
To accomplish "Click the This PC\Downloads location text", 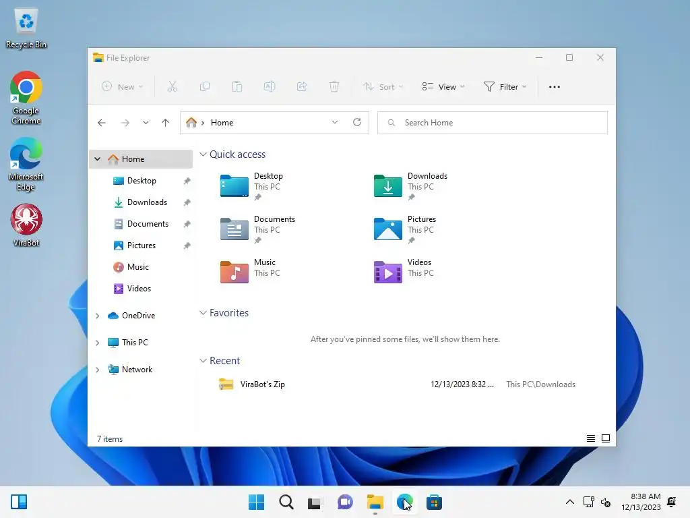I will (540, 384).
